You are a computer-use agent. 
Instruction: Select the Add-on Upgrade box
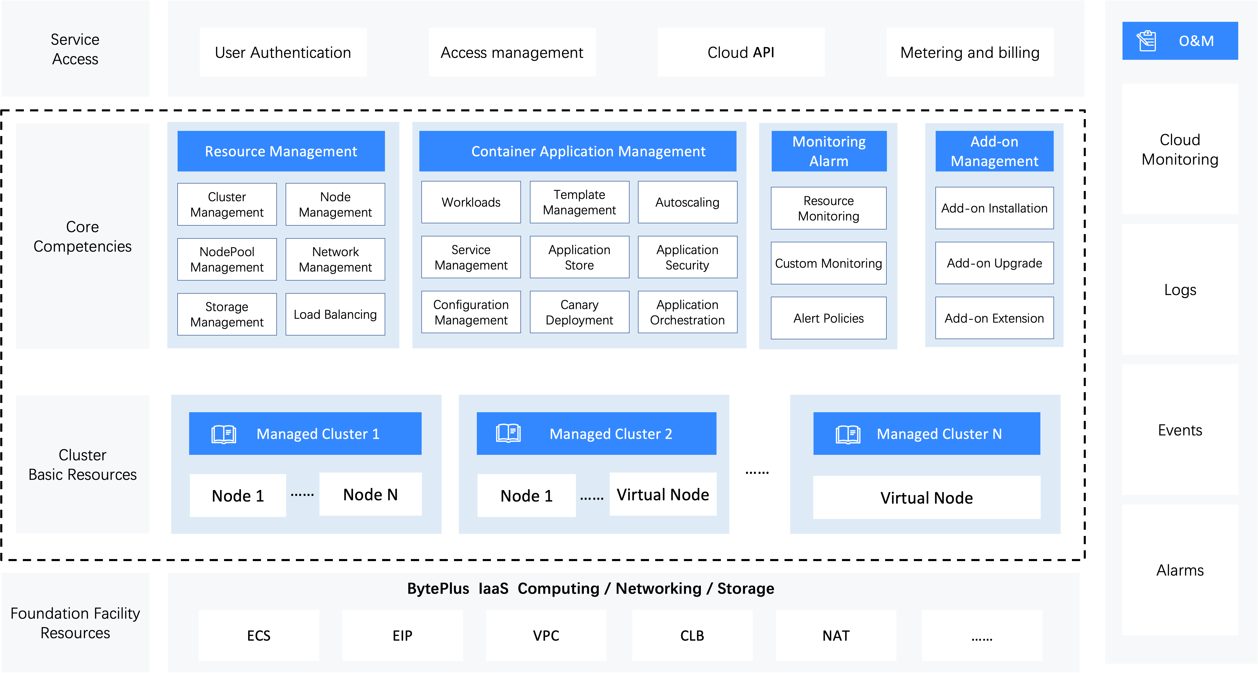click(994, 263)
